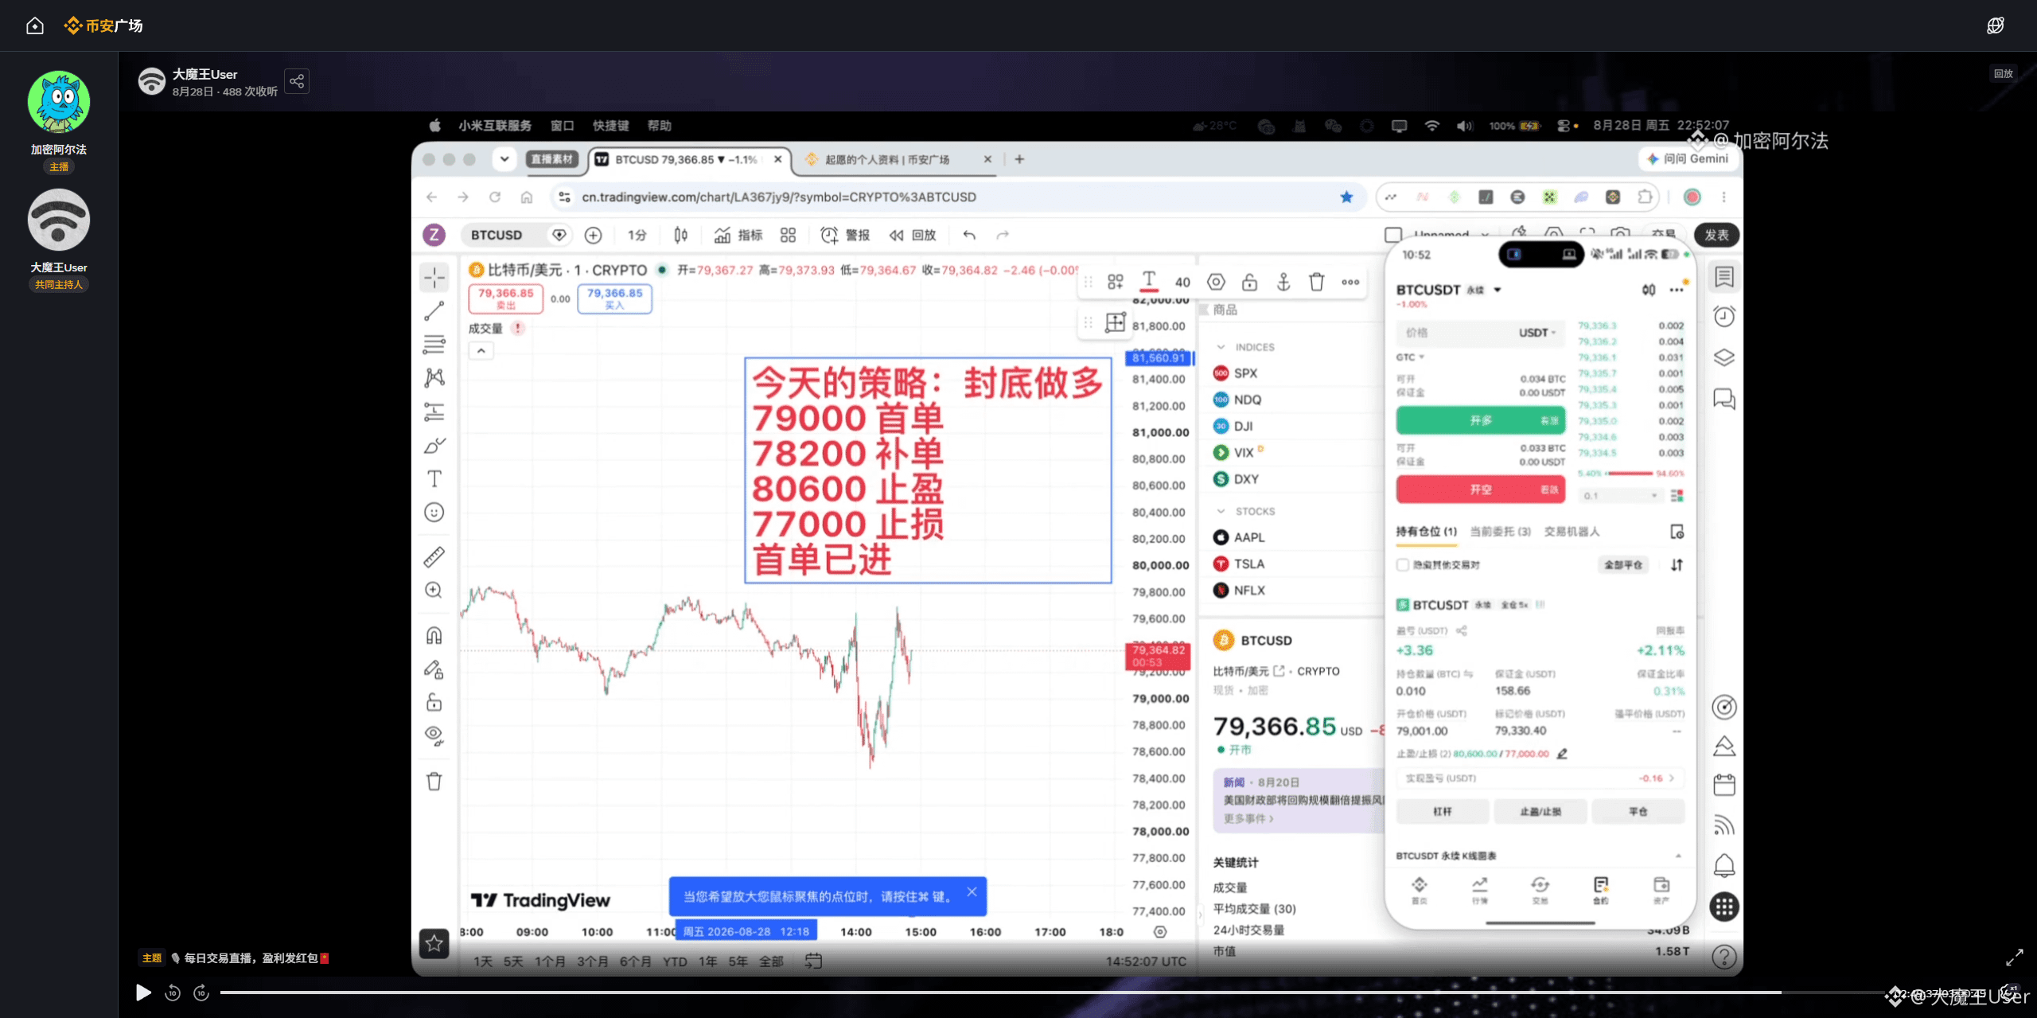Toggle stay in drawing mode
2037x1018 pixels.
(x=434, y=669)
